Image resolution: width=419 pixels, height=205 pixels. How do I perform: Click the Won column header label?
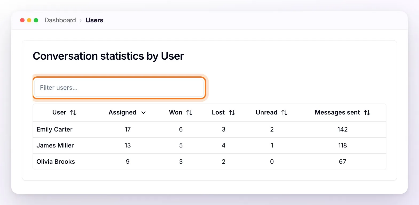176,112
